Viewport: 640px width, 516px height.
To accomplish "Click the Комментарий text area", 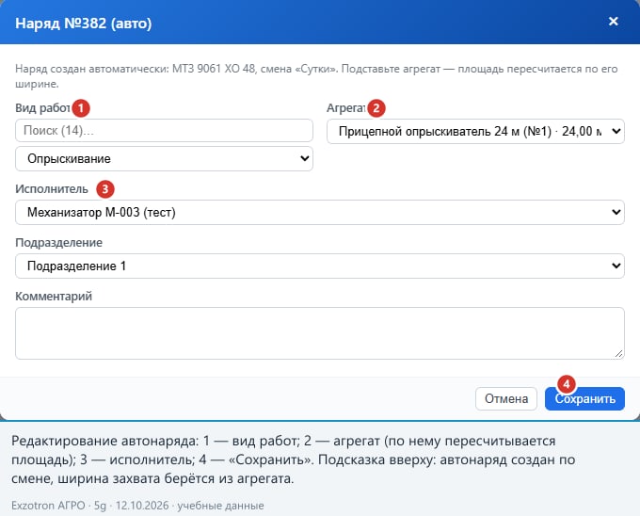I will (320, 333).
